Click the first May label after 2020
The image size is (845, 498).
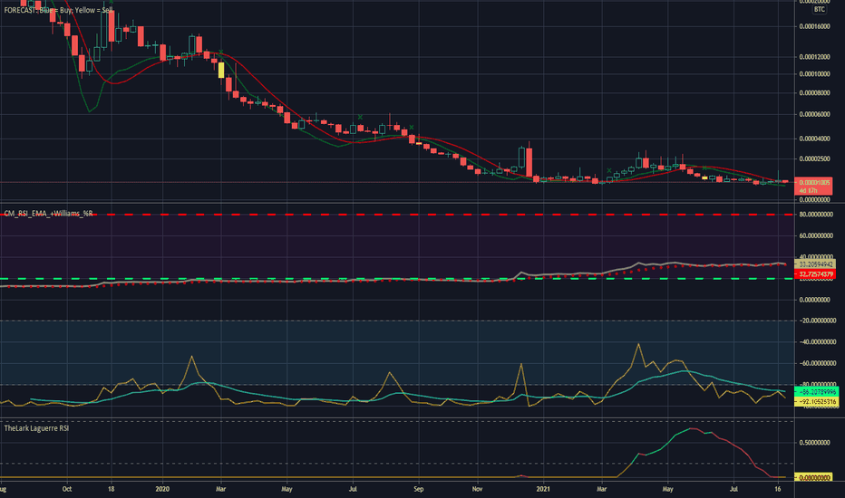coord(287,489)
